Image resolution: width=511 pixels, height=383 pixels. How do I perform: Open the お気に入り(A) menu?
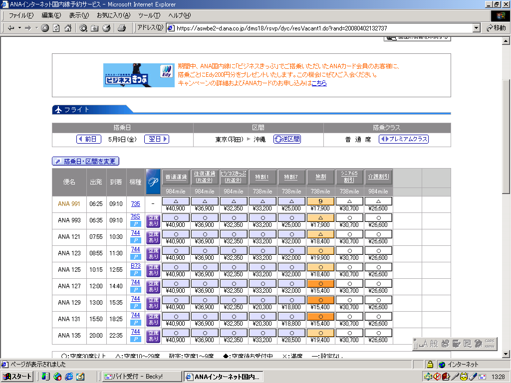coord(113,15)
